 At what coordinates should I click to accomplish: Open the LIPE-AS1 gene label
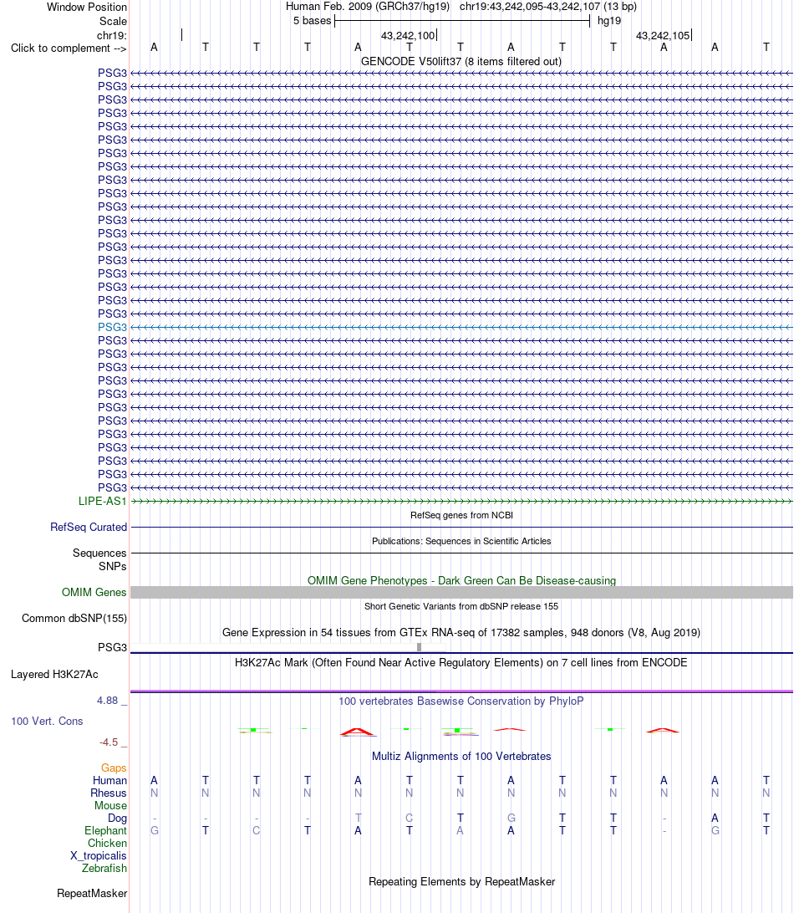(103, 502)
